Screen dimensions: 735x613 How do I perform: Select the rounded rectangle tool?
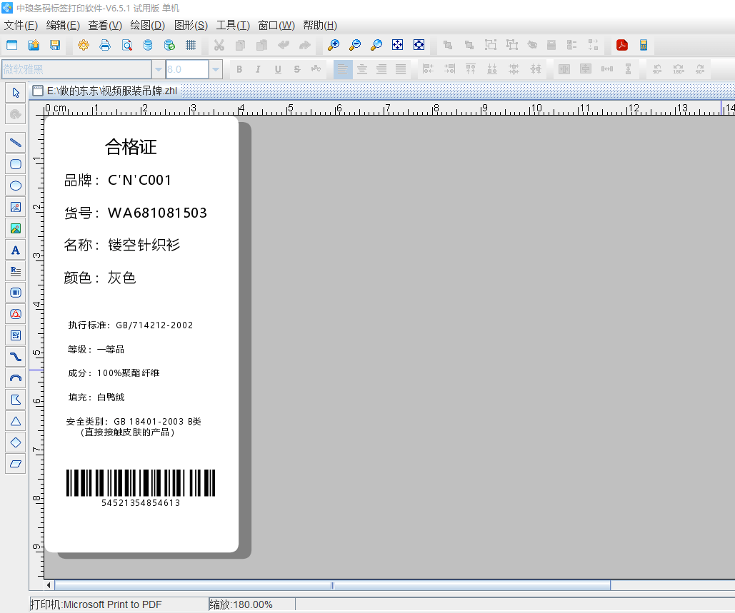point(16,164)
